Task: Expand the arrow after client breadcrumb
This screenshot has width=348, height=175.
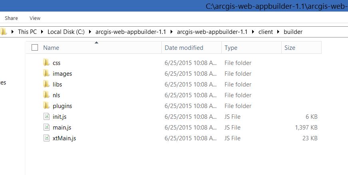Action: click(x=278, y=32)
